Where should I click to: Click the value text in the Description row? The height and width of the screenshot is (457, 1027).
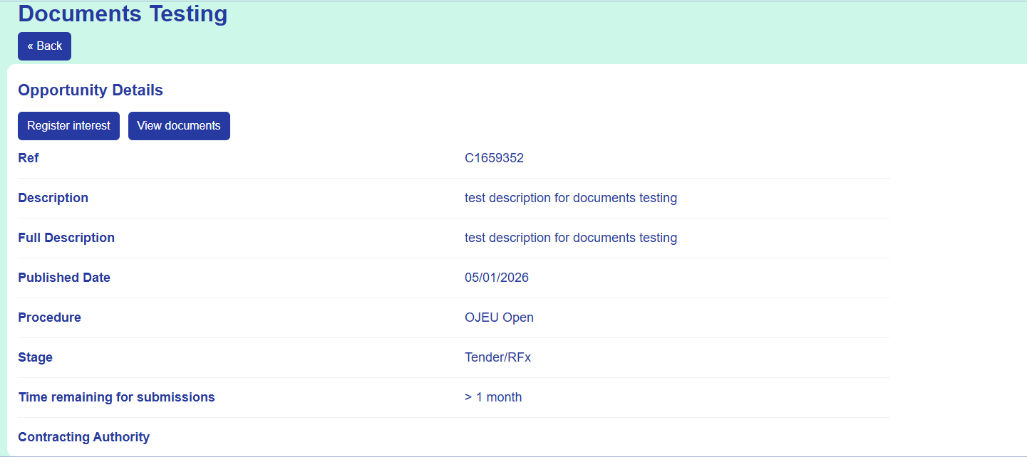pos(570,198)
